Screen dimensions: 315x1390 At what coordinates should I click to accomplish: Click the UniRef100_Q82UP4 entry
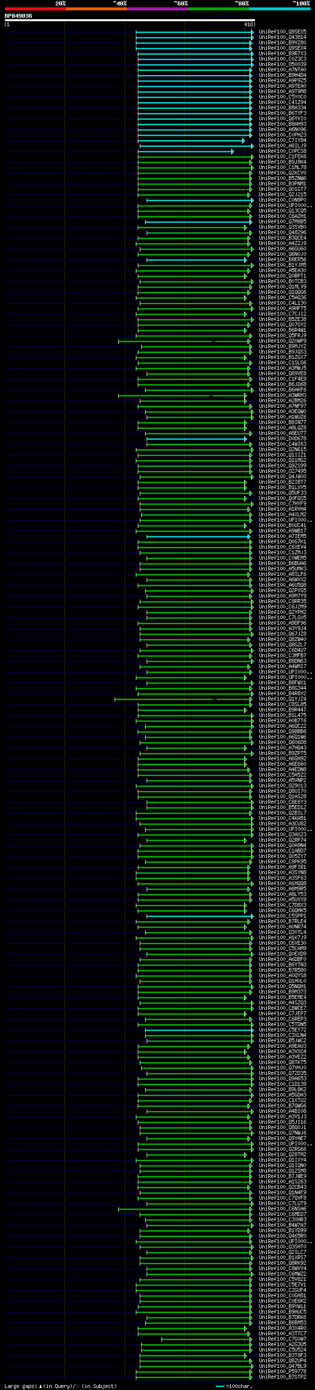click(x=283, y=1360)
